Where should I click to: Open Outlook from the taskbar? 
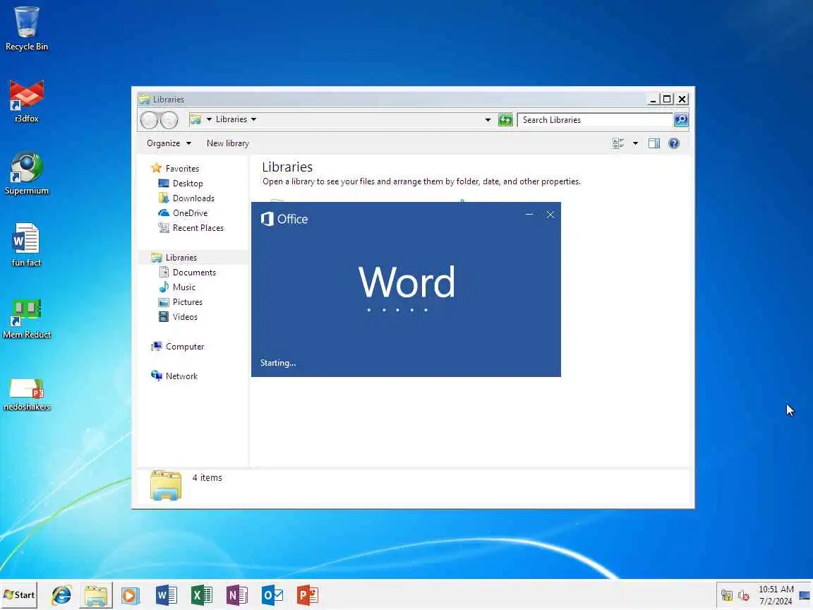(x=272, y=595)
